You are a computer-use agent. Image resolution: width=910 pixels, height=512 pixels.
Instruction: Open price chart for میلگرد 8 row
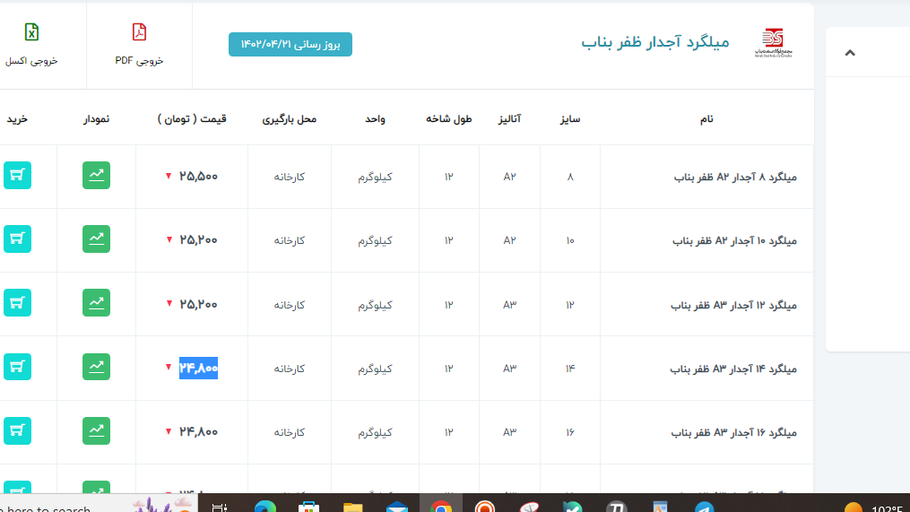pyautogui.click(x=96, y=176)
